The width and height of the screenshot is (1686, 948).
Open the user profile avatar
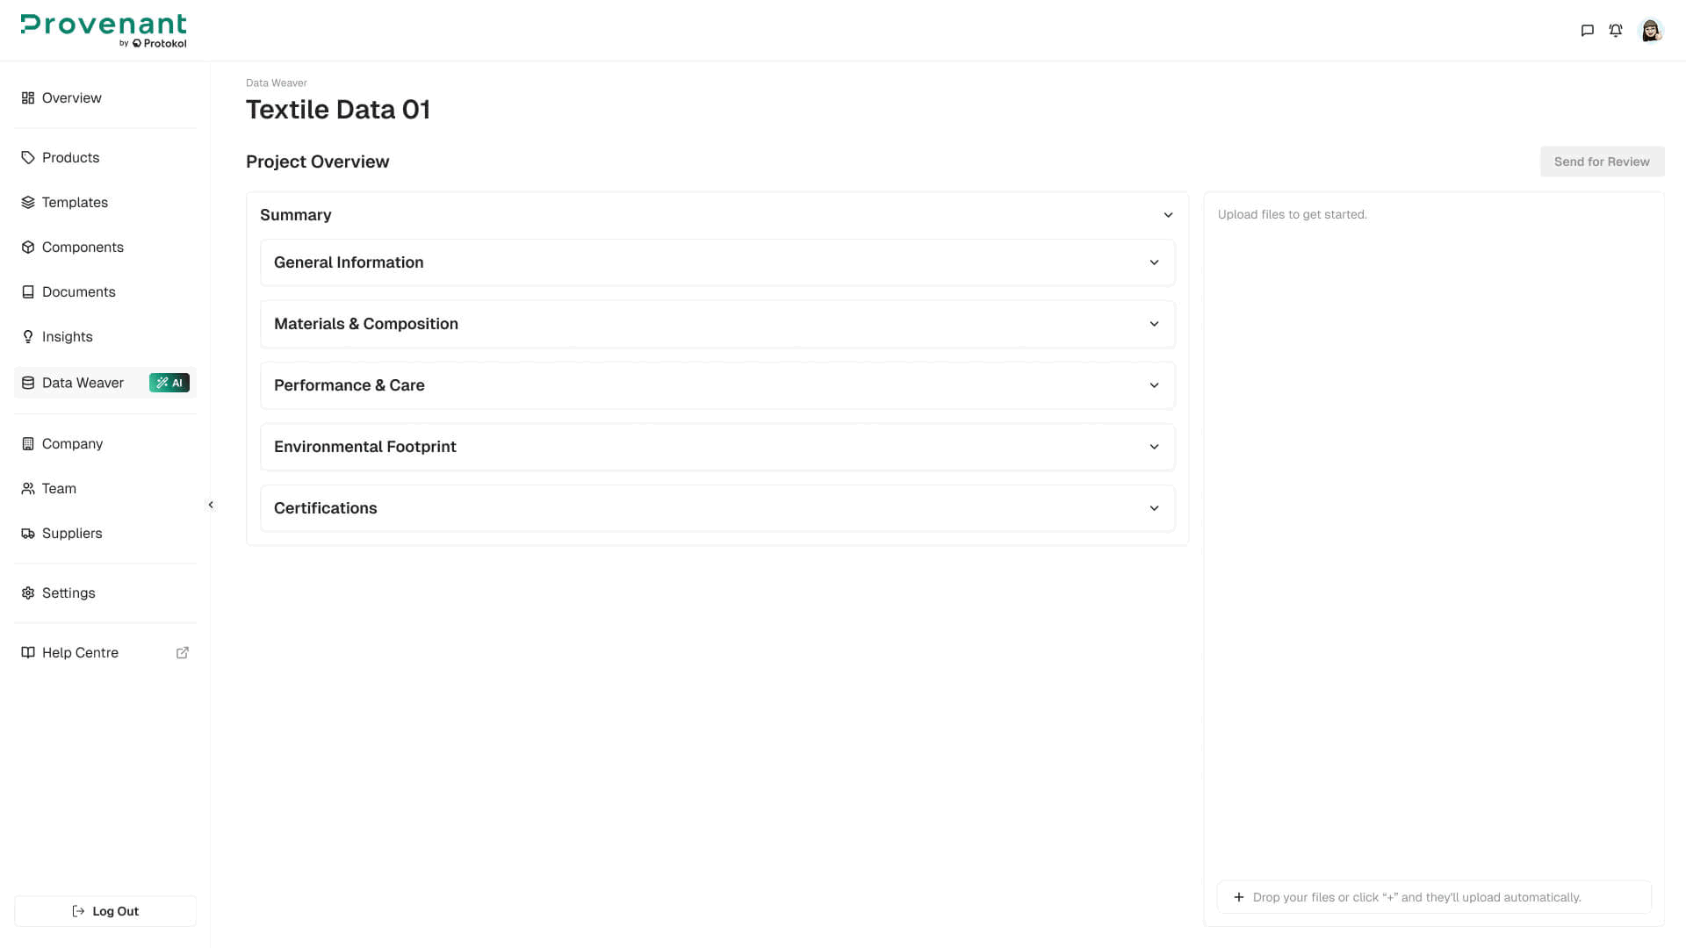pos(1651,31)
